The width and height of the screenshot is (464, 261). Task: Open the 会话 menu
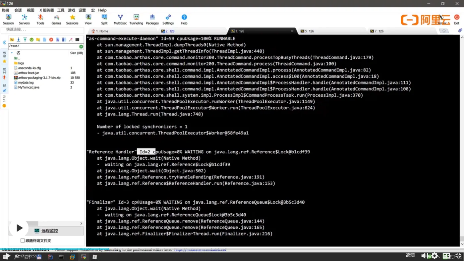pyautogui.click(x=18, y=10)
